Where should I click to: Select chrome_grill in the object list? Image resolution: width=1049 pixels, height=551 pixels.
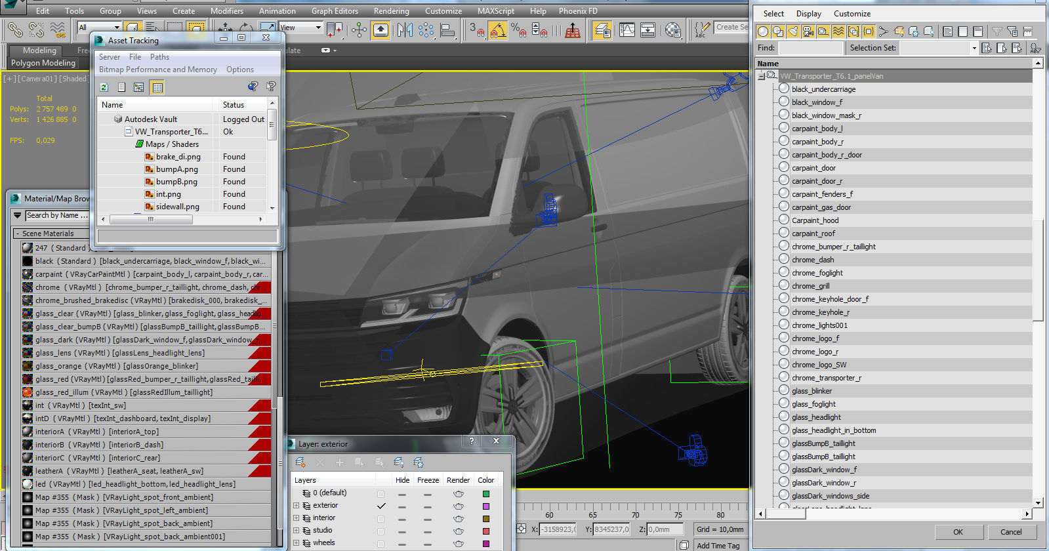coord(810,286)
